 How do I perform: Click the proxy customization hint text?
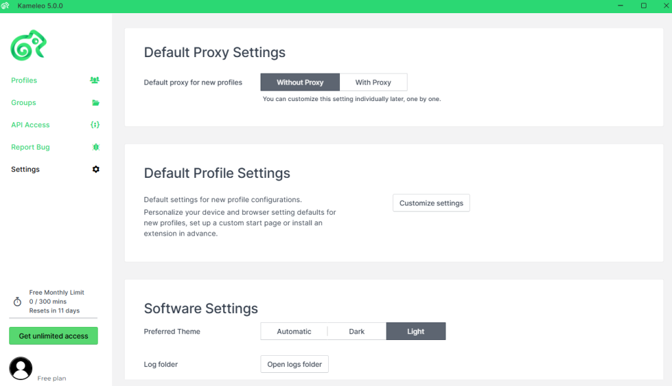click(352, 99)
